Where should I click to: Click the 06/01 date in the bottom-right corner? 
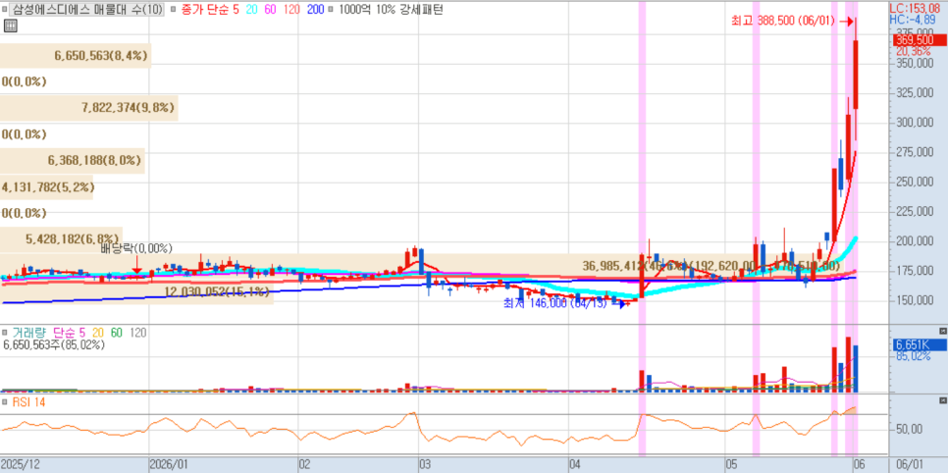pos(912,464)
